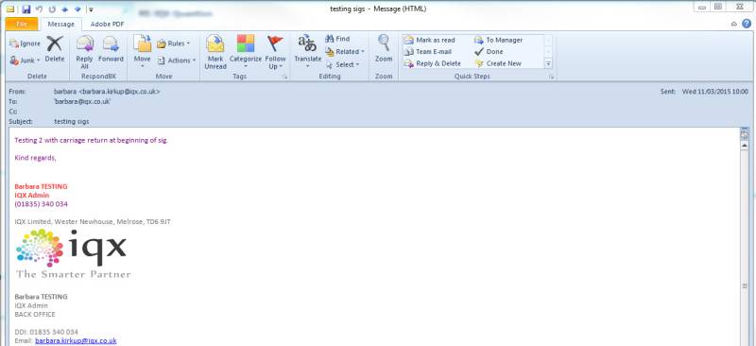Click the message body vertical scrollbar

coord(745,241)
